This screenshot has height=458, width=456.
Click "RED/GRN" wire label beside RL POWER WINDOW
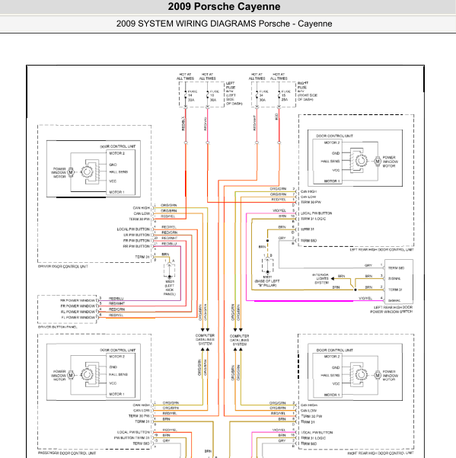(x=116, y=309)
